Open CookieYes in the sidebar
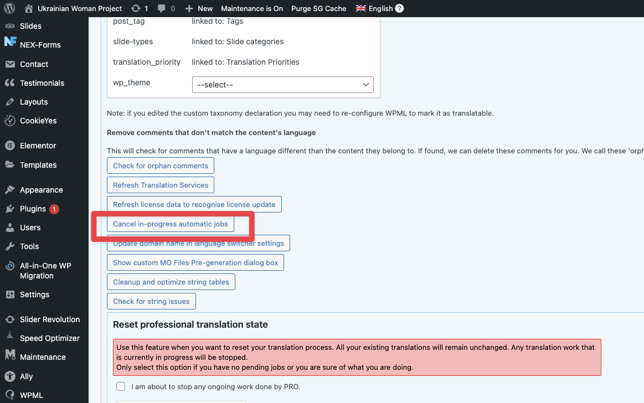Viewport: 644px width, 403px height. pos(38,121)
